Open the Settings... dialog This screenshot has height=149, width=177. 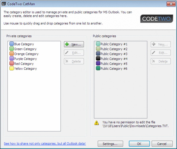(x=110, y=144)
